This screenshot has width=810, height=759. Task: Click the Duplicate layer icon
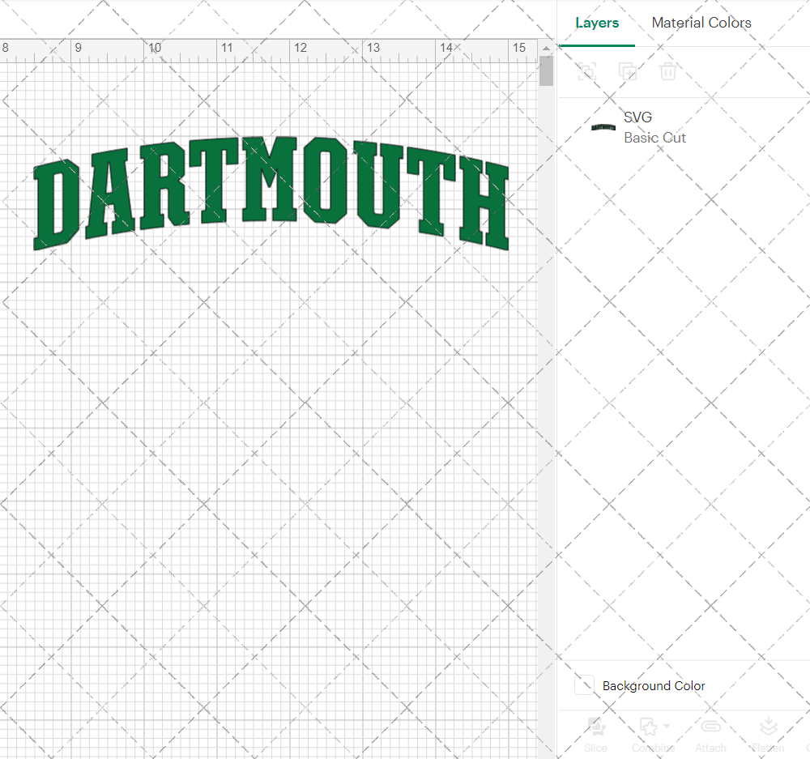(x=628, y=71)
